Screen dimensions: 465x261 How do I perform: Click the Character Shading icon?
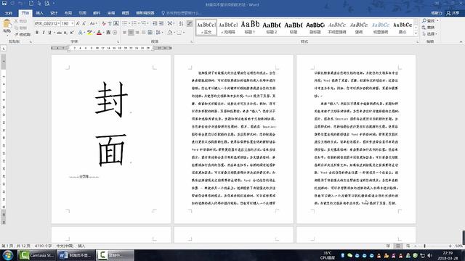(x=108, y=33)
